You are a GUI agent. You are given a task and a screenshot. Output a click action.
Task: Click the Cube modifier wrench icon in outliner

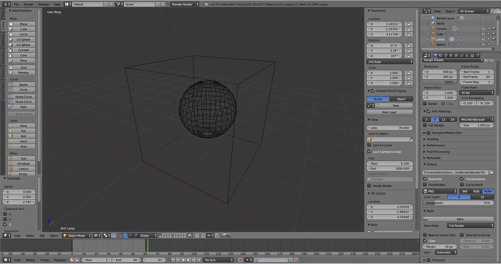pos(456,34)
